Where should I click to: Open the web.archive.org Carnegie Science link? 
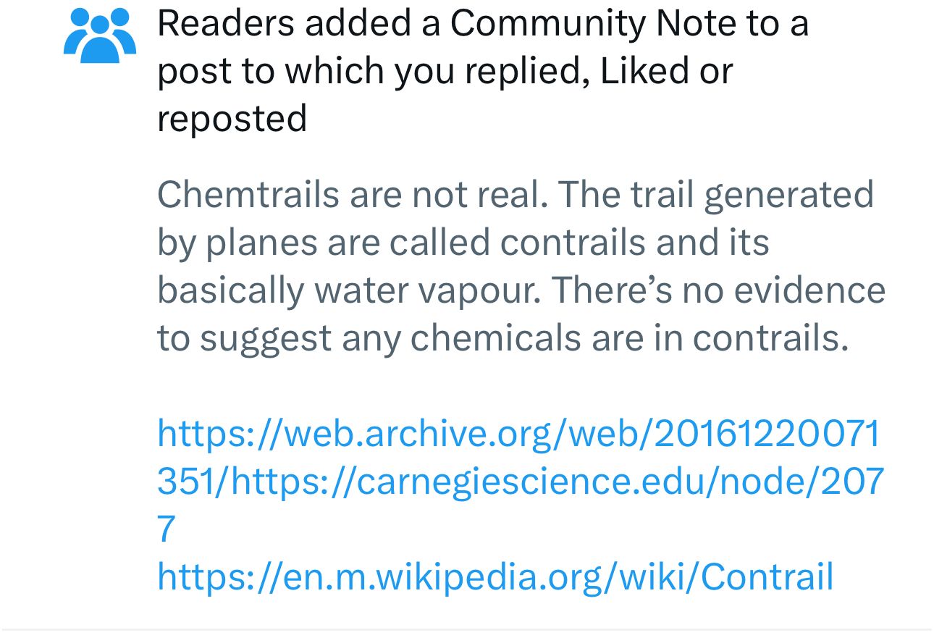click(x=520, y=481)
